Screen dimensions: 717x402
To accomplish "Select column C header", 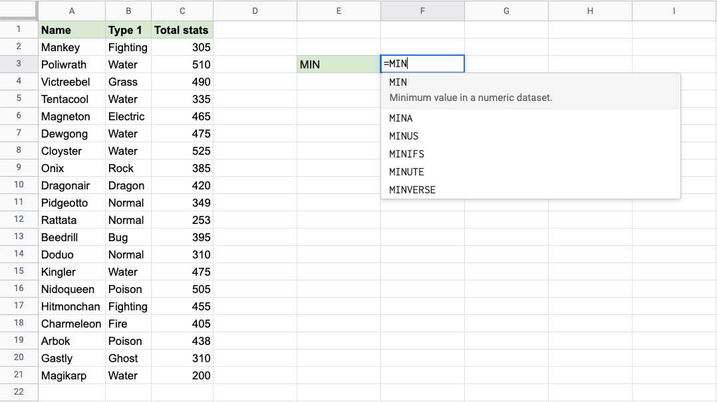I will (182, 11).
